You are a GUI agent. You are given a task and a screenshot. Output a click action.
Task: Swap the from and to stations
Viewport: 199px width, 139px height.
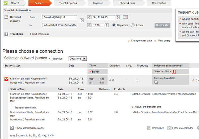(x=82, y=21)
